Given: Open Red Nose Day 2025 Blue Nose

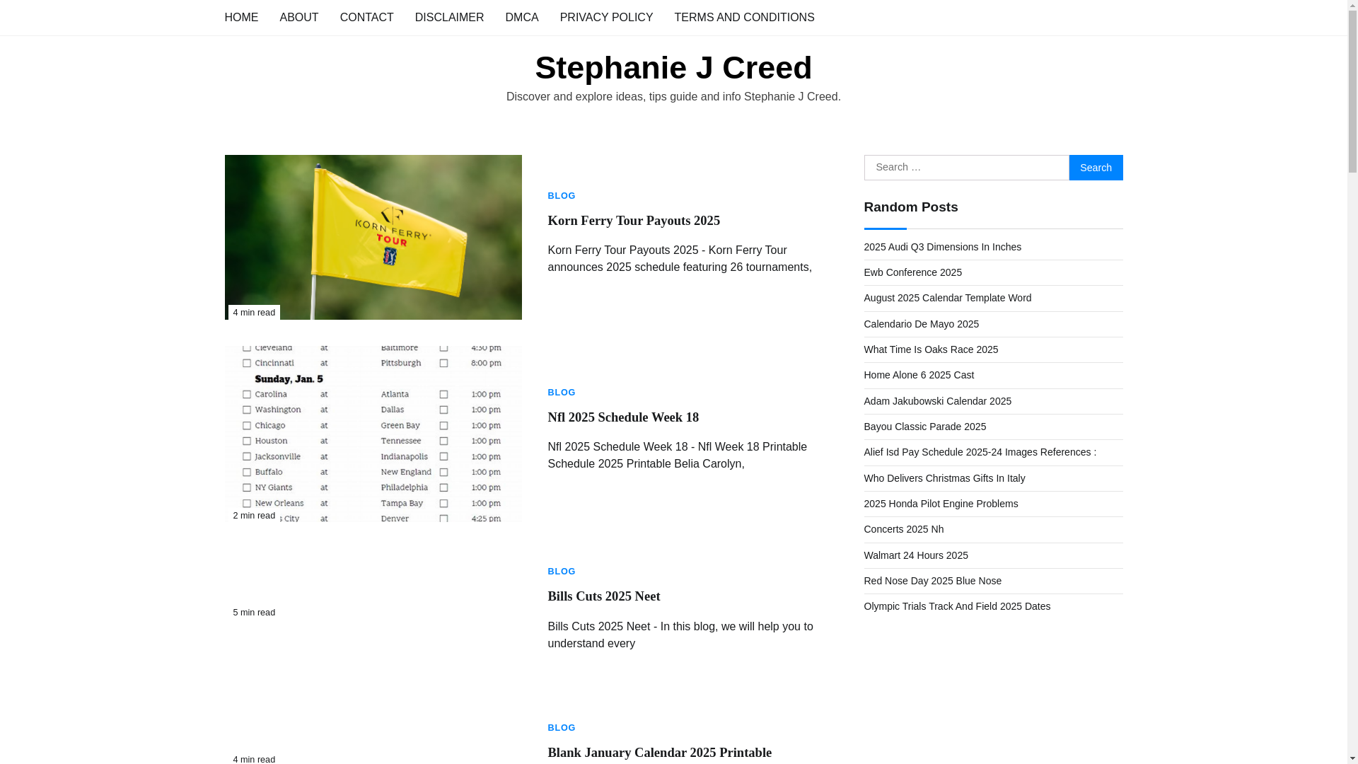Looking at the screenshot, I should 932,581.
